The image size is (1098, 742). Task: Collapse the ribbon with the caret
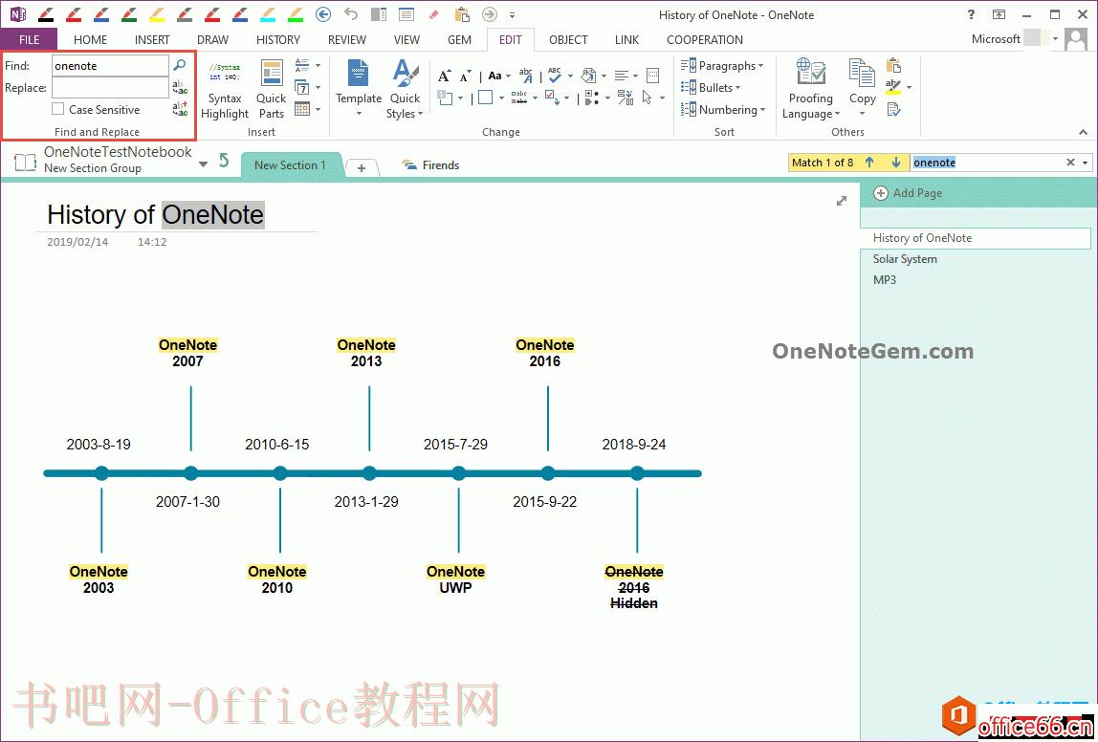[x=1083, y=132]
